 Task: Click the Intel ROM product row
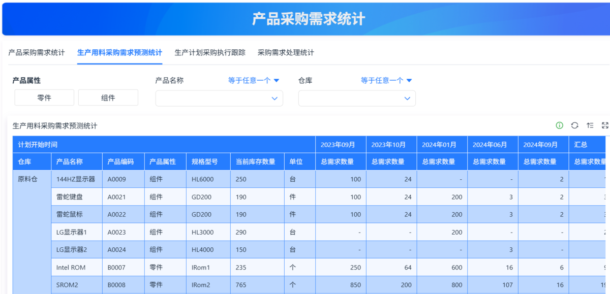click(71, 268)
